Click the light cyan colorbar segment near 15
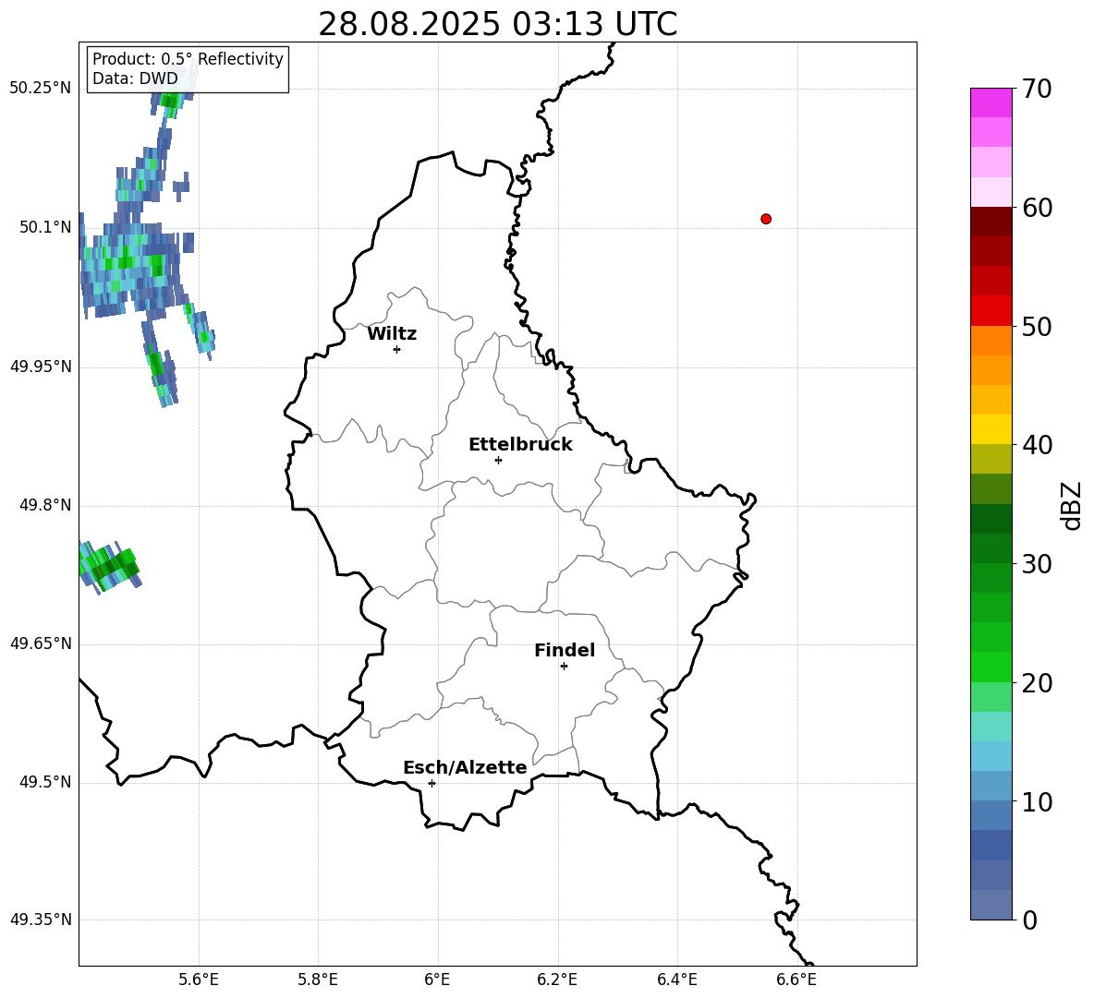 click(991, 727)
